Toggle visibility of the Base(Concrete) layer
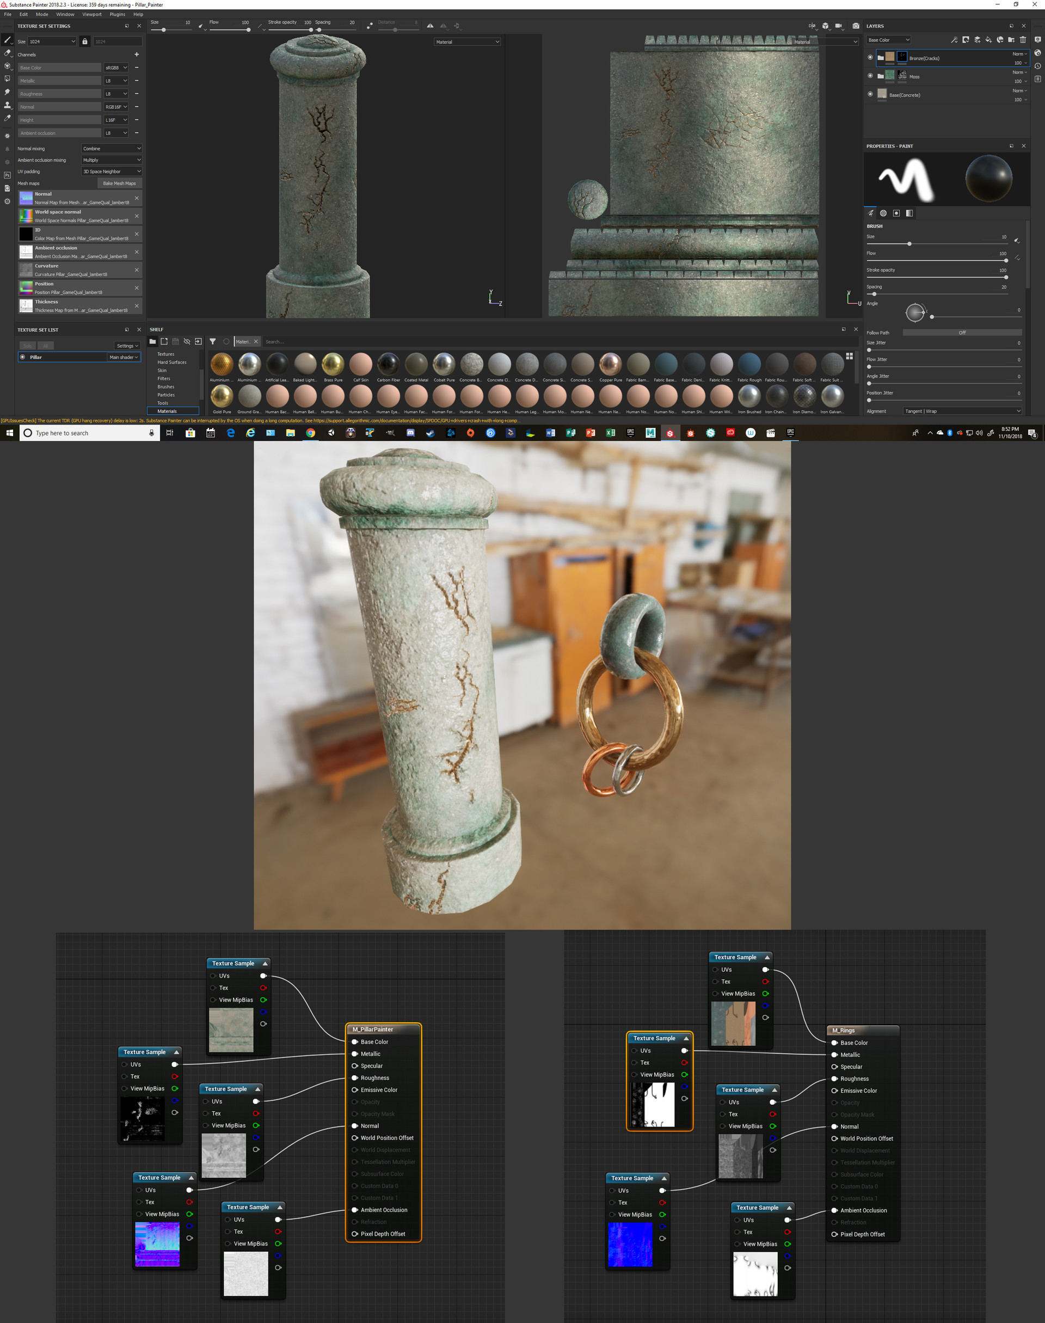The image size is (1045, 1323). click(870, 94)
